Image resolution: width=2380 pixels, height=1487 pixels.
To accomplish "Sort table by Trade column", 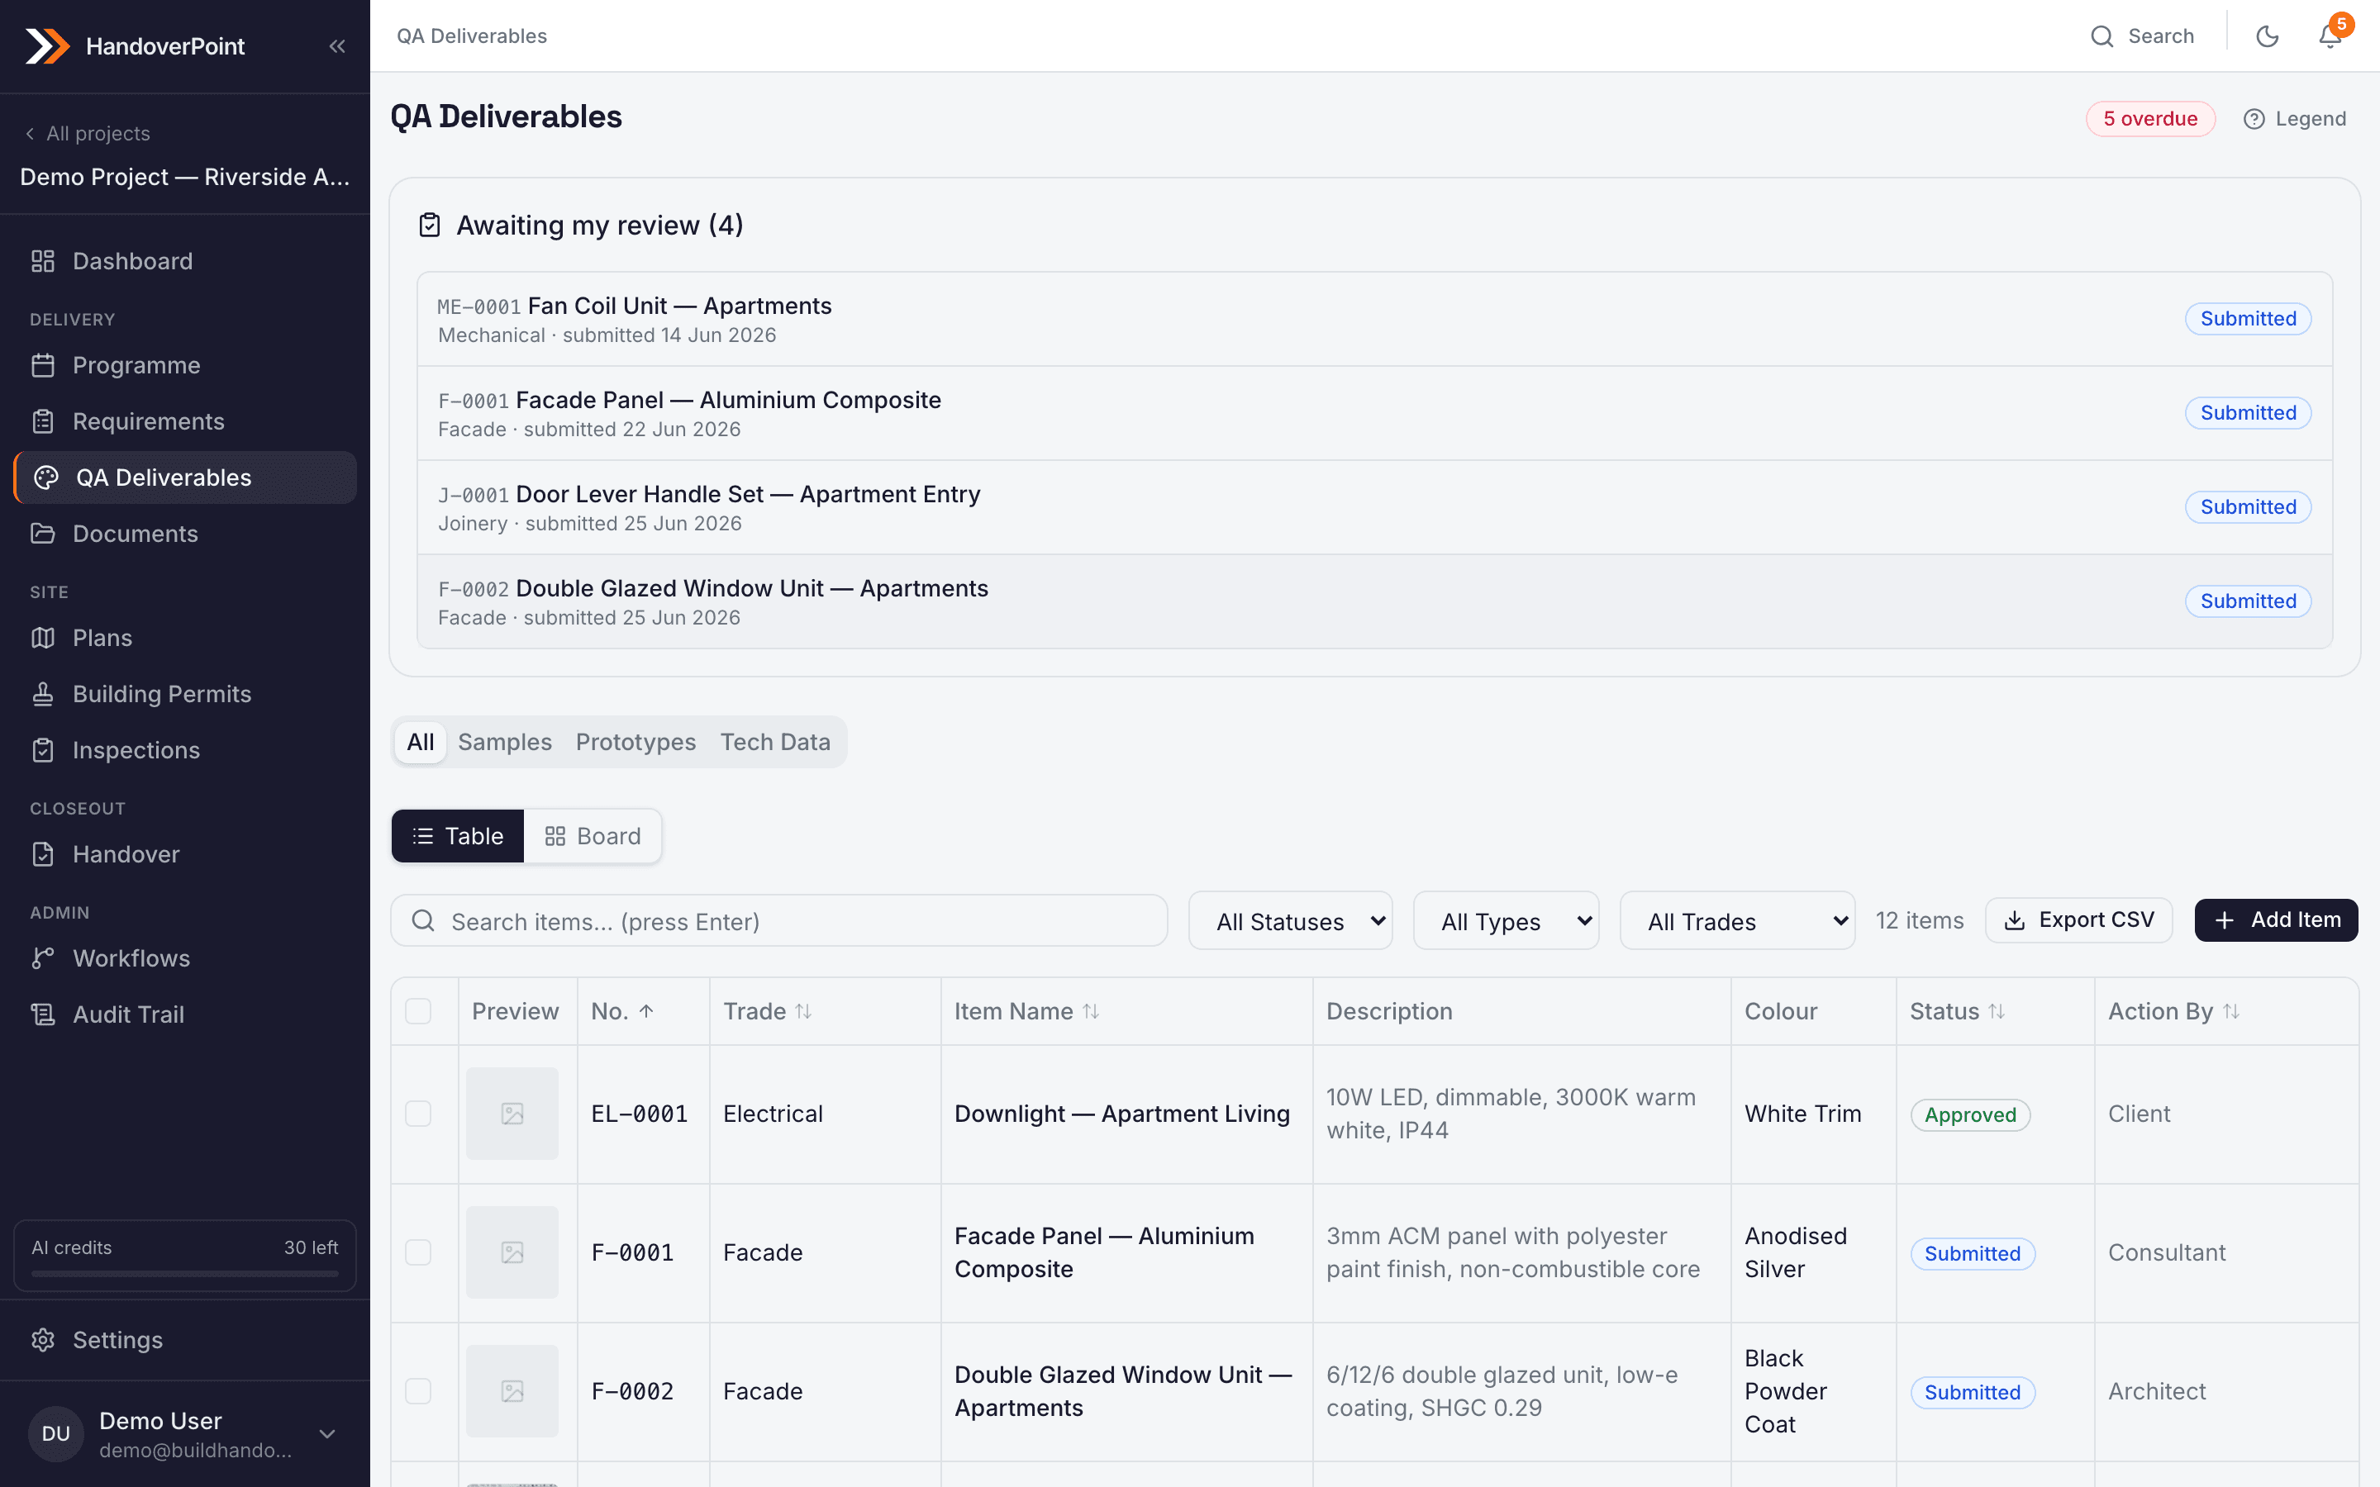I will (x=803, y=1011).
